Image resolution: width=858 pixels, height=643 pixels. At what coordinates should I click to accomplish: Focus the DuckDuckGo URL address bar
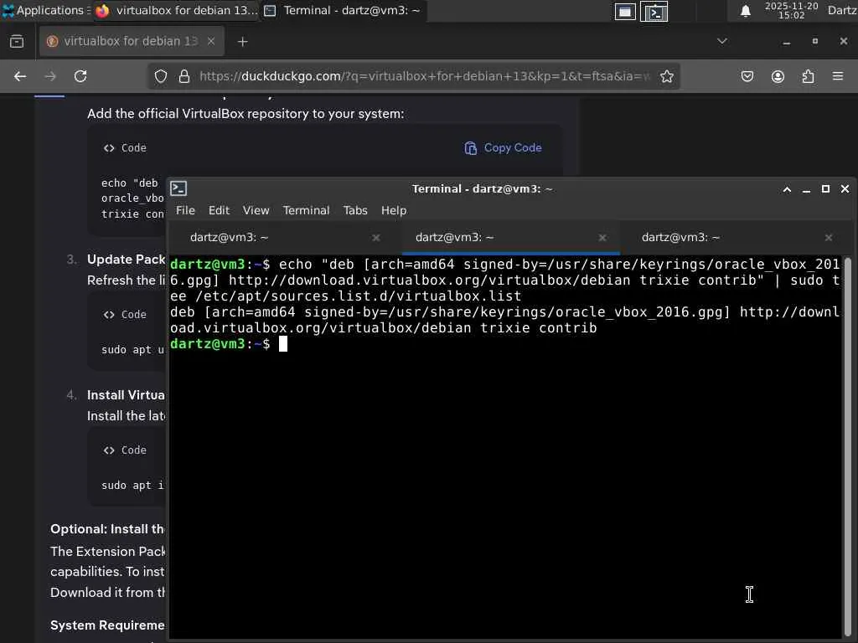(424, 76)
